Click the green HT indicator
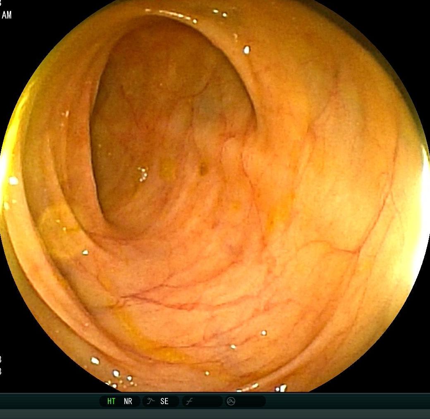 click(111, 401)
